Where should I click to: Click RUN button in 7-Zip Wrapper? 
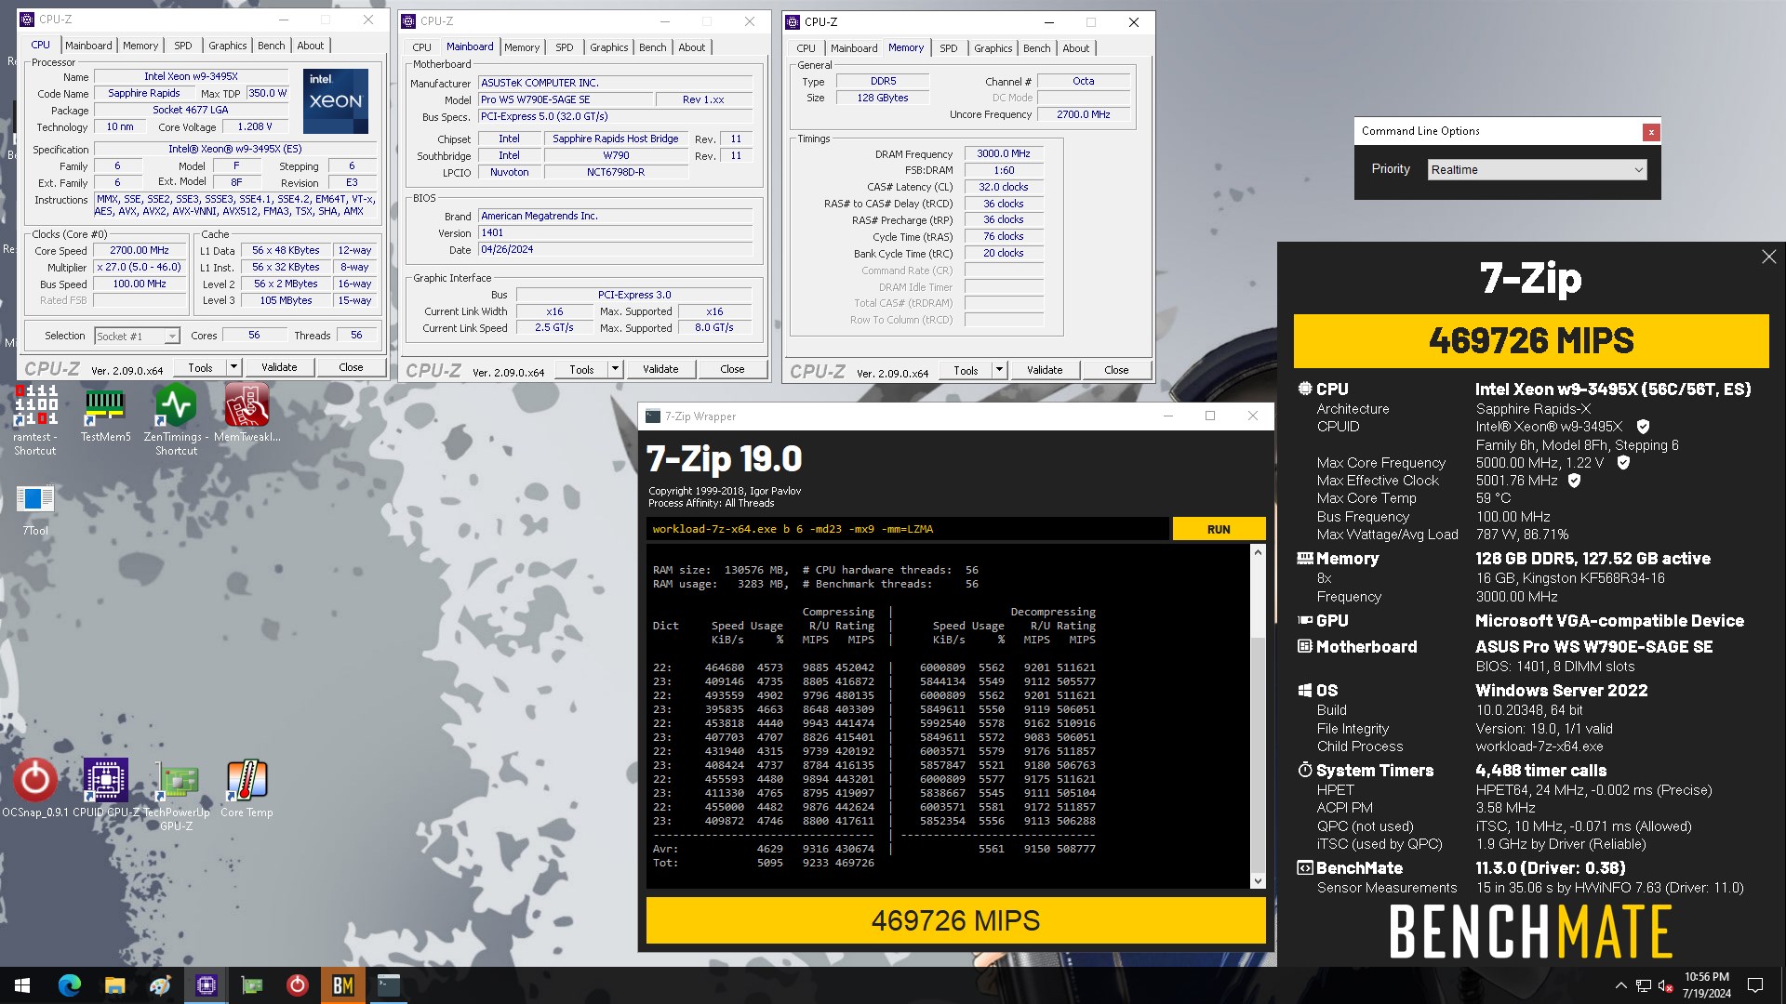[x=1219, y=529]
